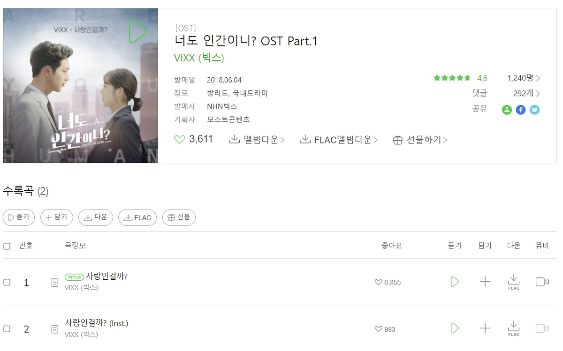Play the album from the cover art
This screenshot has width=563, height=351.
pos(138,31)
